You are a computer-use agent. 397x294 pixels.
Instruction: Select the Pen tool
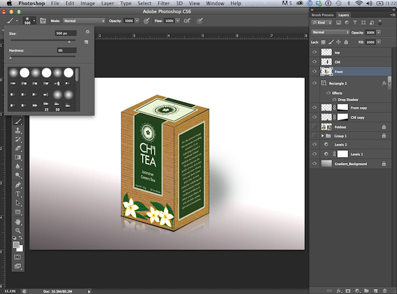(x=18, y=185)
